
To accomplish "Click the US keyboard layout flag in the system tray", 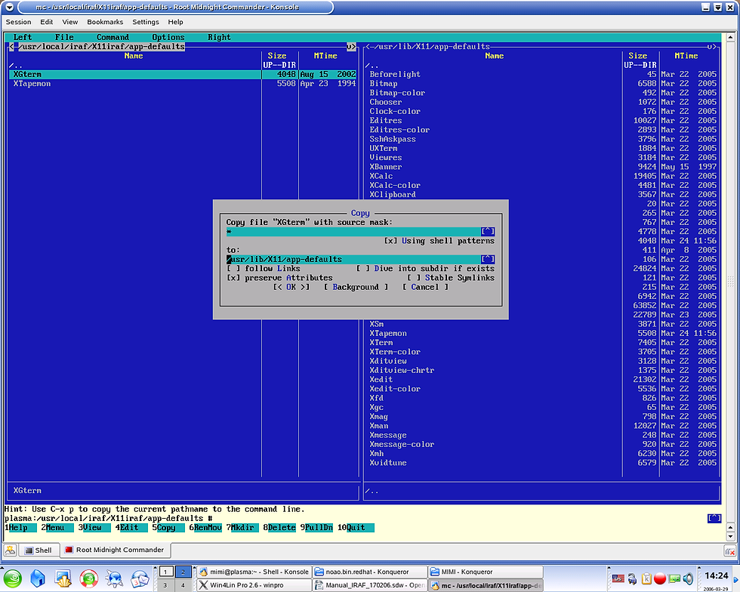I will pyautogui.click(x=618, y=578).
